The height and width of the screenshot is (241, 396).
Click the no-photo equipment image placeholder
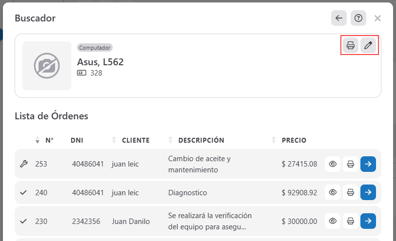click(x=47, y=66)
